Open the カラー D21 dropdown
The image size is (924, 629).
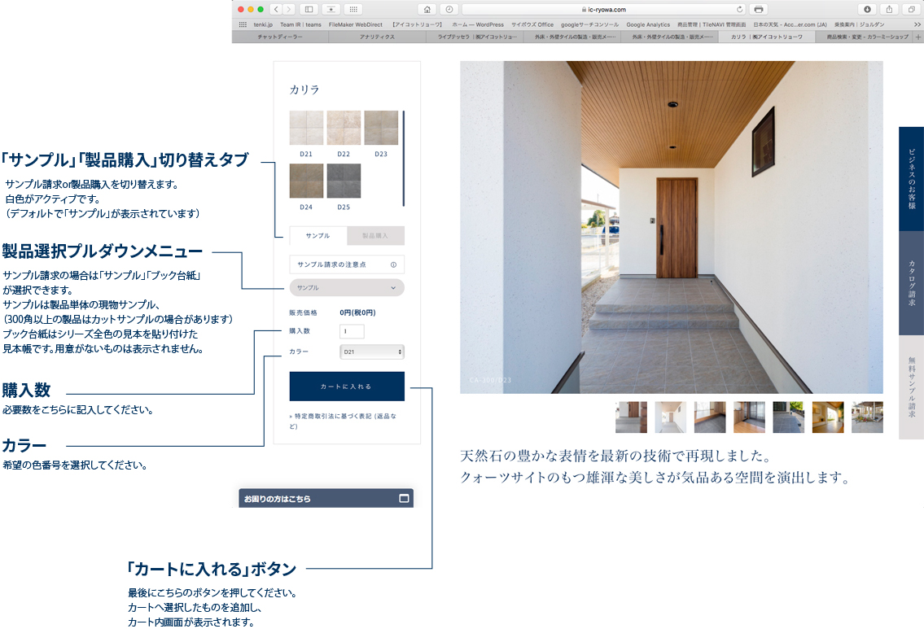point(372,352)
